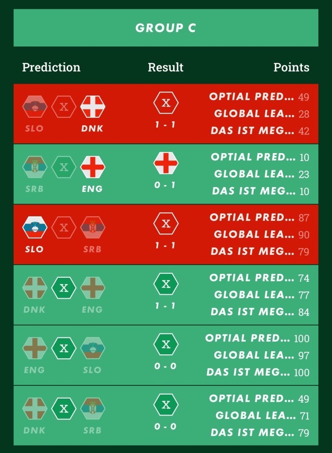Click the Points column header
Screen dimensions: 332x453
(x=291, y=67)
